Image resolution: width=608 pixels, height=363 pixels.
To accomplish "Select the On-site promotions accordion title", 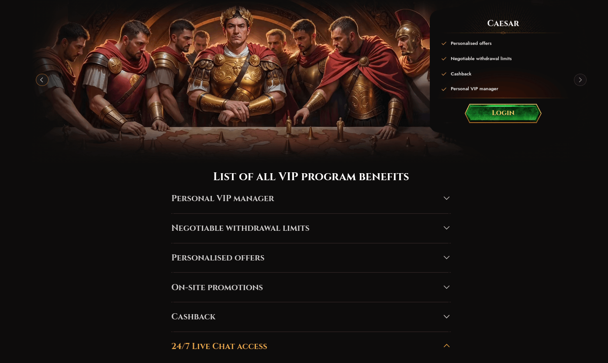I will [x=217, y=288].
